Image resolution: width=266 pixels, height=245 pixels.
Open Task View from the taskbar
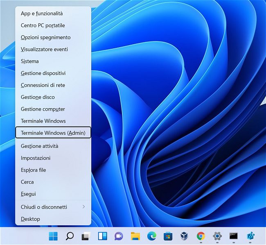click(86, 236)
